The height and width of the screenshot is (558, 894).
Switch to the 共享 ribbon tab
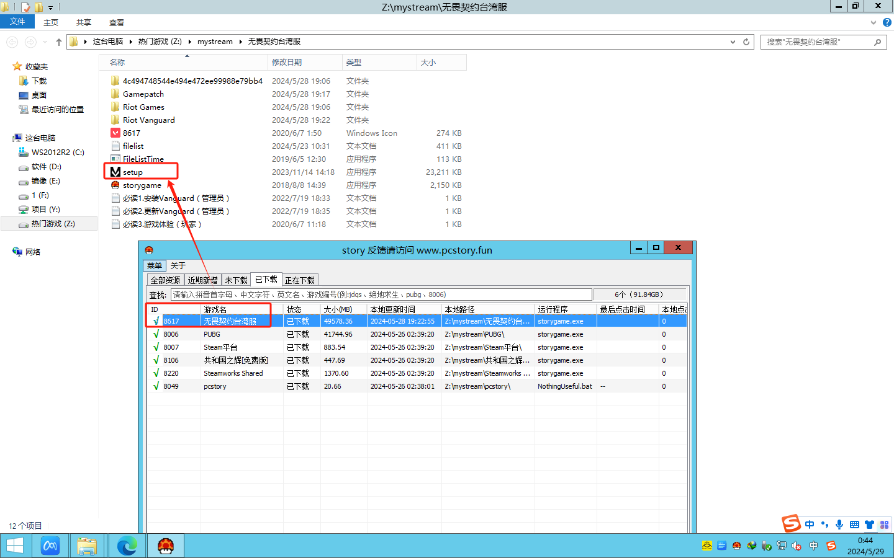pyautogui.click(x=84, y=22)
